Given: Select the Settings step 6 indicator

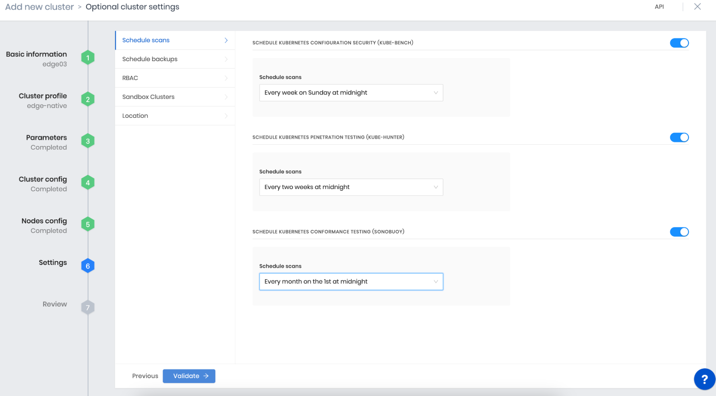Looking at the screenshot, I should click(88, 265).
